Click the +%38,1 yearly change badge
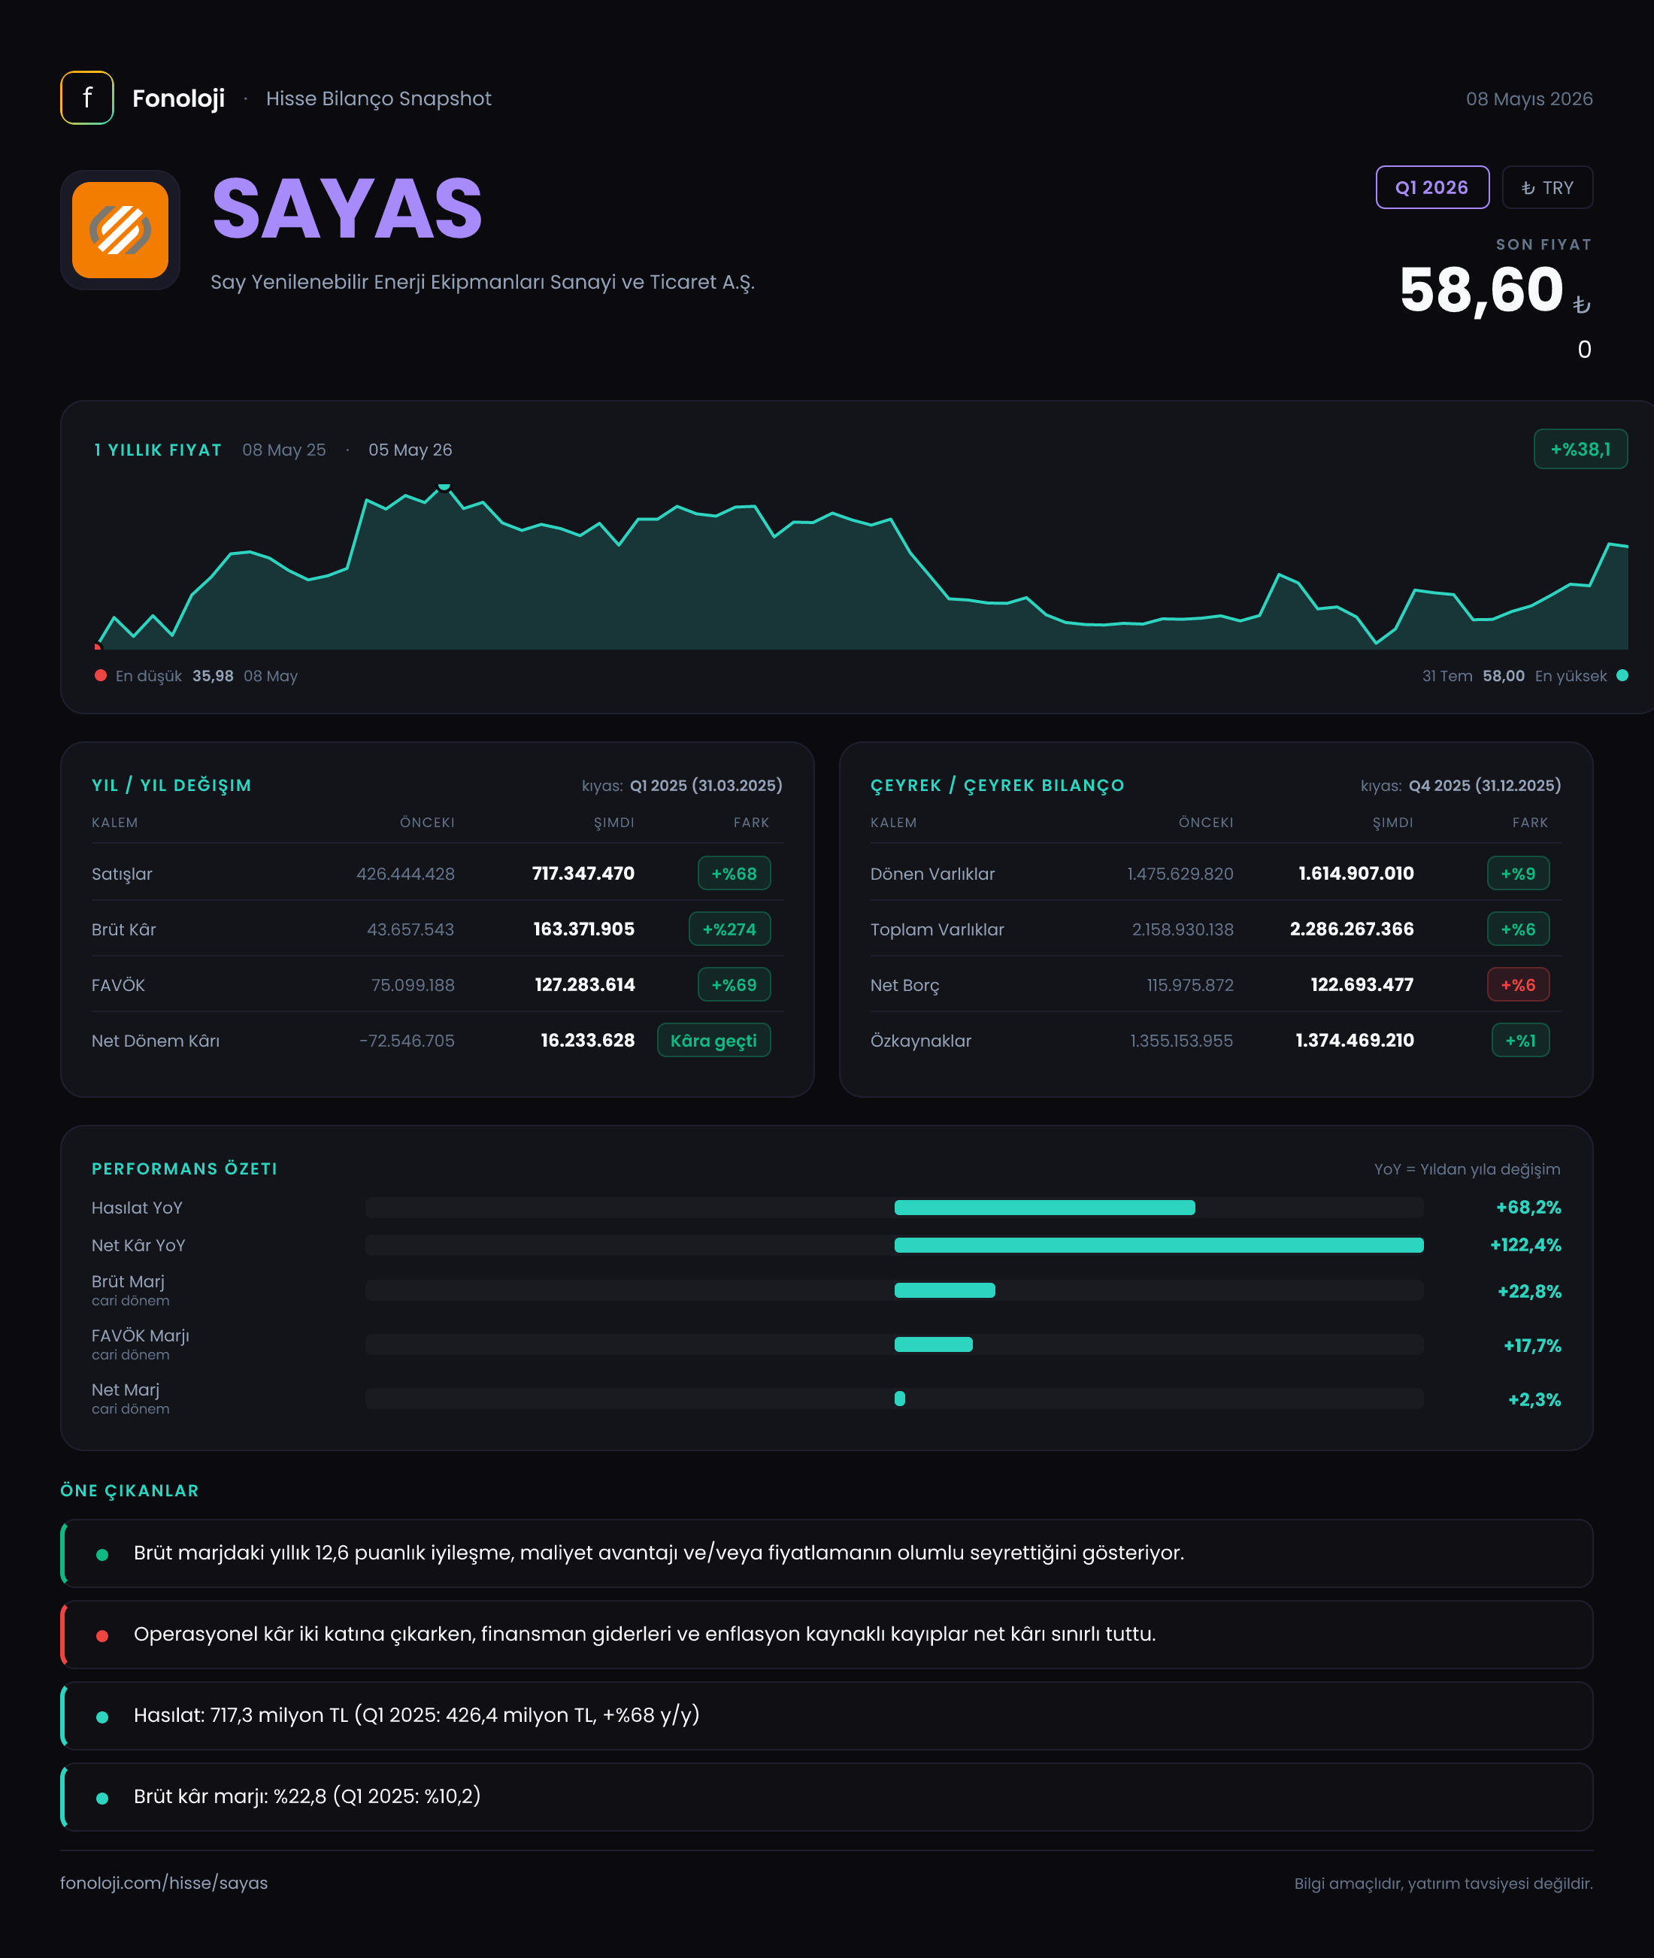Viewport: 1654px width, 1958px height. click(1580, 449)
